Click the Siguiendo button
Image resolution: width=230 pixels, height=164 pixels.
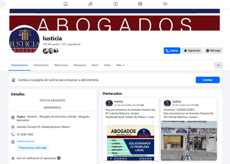pos(192,51)
